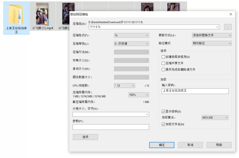The width and height of the screenshot is (239, 158).
Task: Open the 路径模式 dropdown showing 相对路径
Action: [x=212, y=43]
